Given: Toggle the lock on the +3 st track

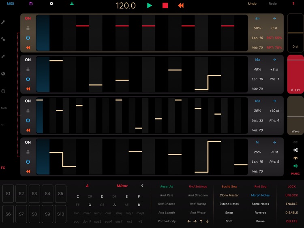Looking at the screenshot, I should point(28,69).
